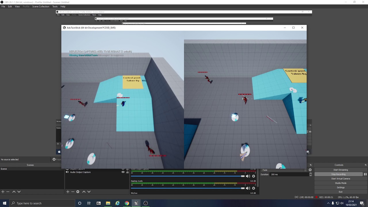Pause the recording
The image size is (368, 207).
tap(365, 174)
